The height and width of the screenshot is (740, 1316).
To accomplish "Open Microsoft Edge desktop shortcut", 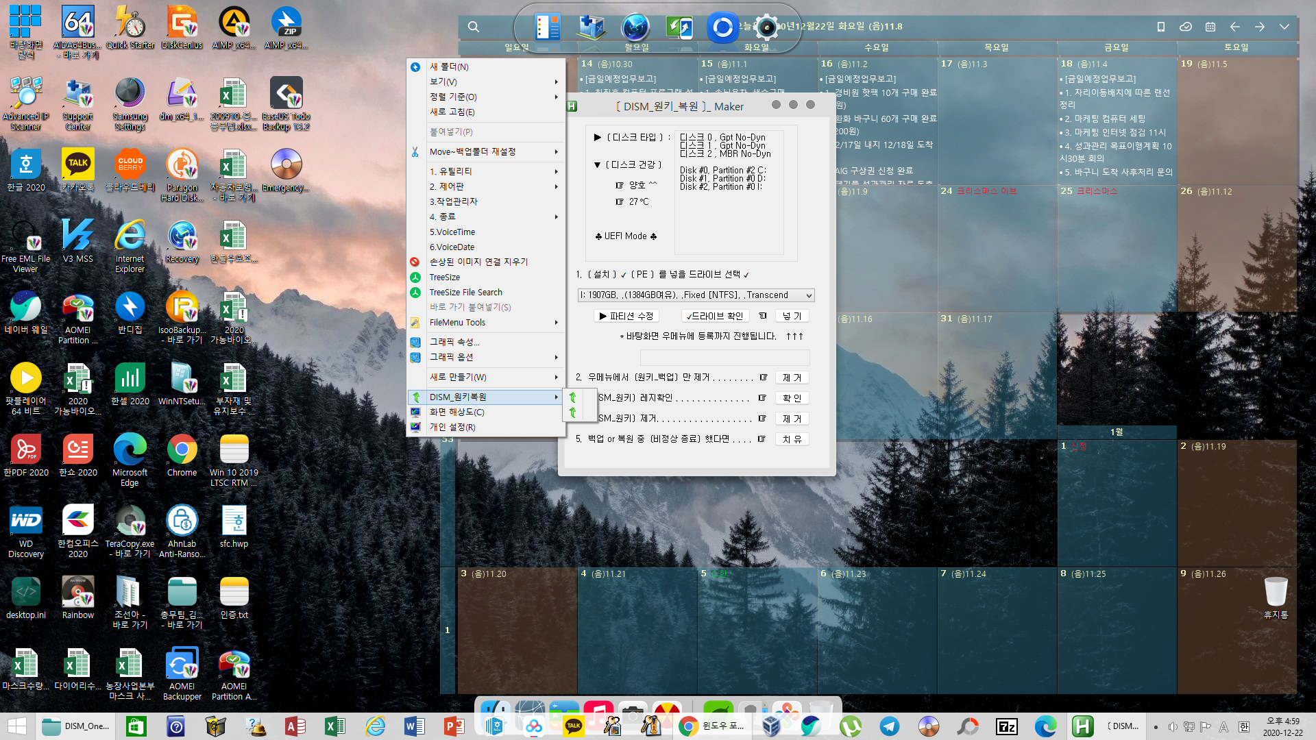I will tap(130, 460).
